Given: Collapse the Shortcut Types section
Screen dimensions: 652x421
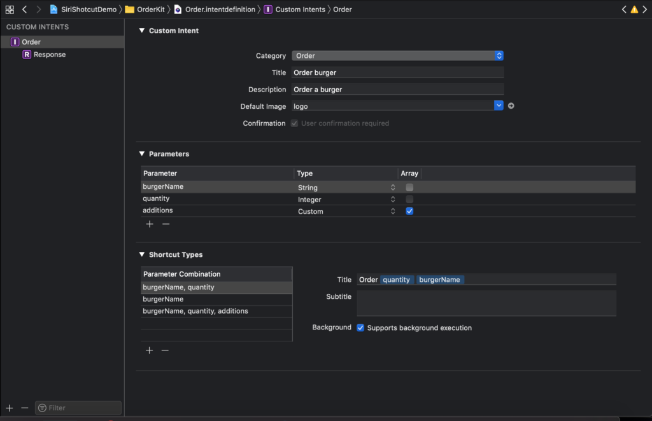Looking at the screenshot, I should pos(142,254).
